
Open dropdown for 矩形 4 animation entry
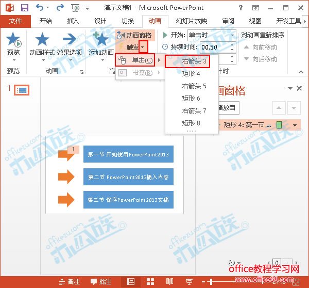click(295, 125)
